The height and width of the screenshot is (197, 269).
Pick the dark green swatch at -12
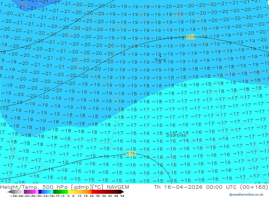point(55,192)
